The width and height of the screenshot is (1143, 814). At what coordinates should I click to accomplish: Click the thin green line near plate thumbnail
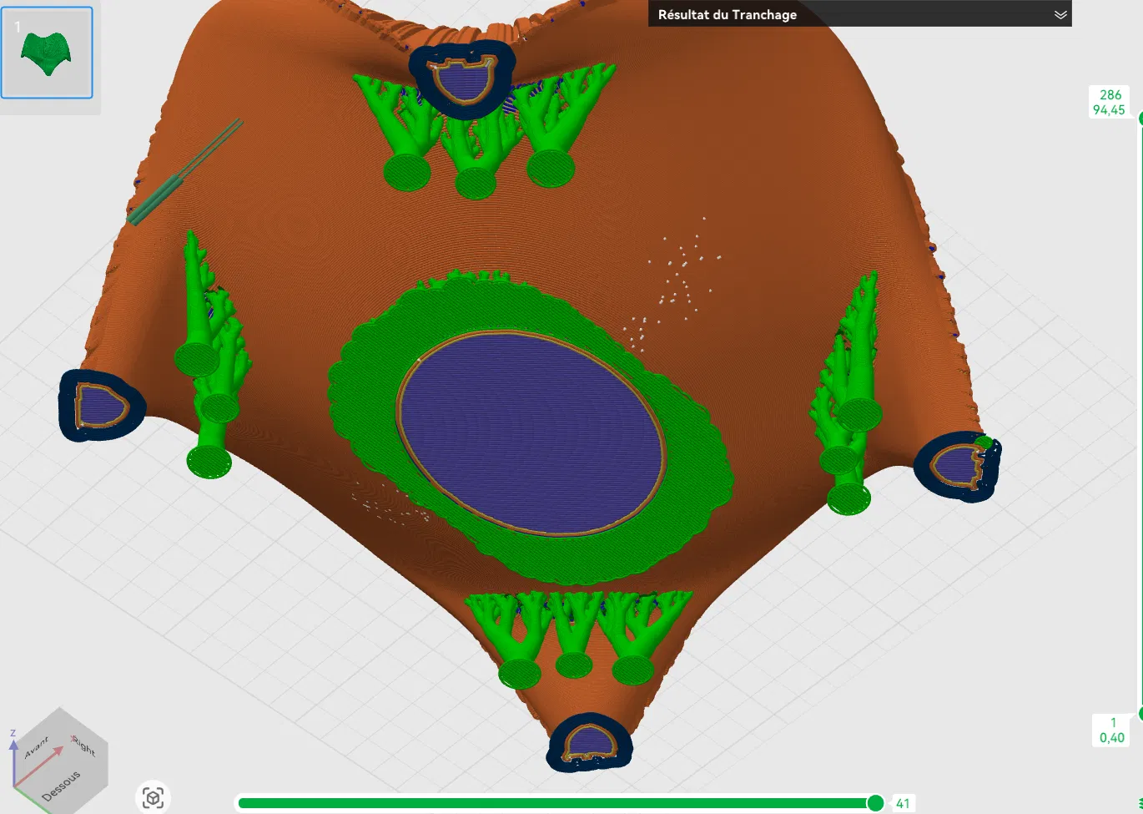pos(185,171)
